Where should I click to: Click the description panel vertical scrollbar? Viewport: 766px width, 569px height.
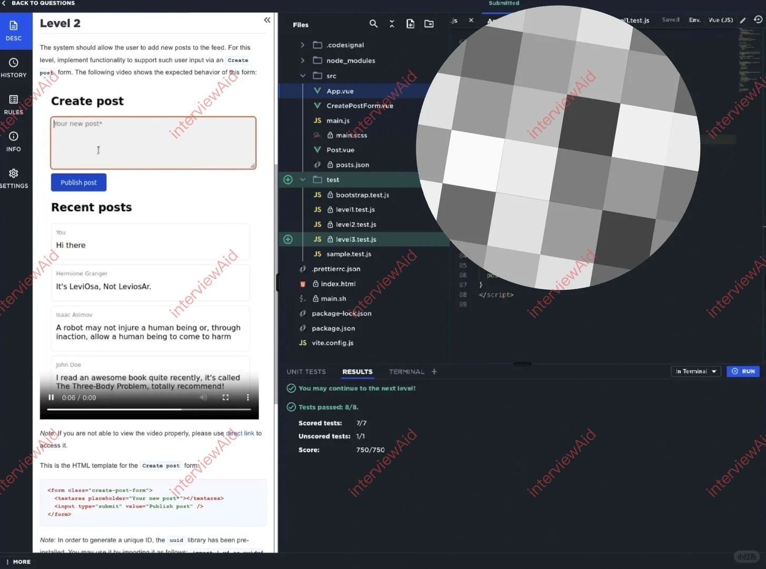[275, 284]
